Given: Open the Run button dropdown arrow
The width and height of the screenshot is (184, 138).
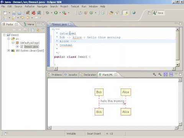Looking at the screenshot, I should [x=60, y=13].
